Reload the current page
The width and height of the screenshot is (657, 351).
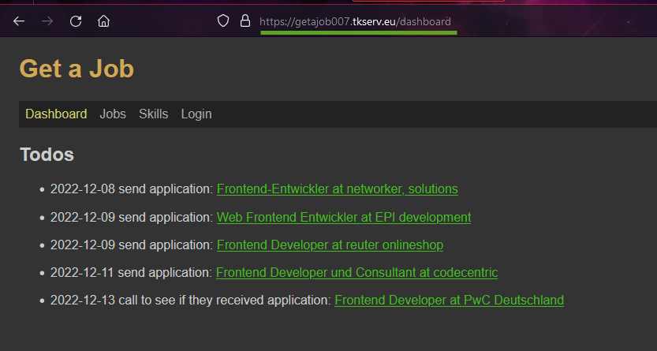click(x=76, y=21)
